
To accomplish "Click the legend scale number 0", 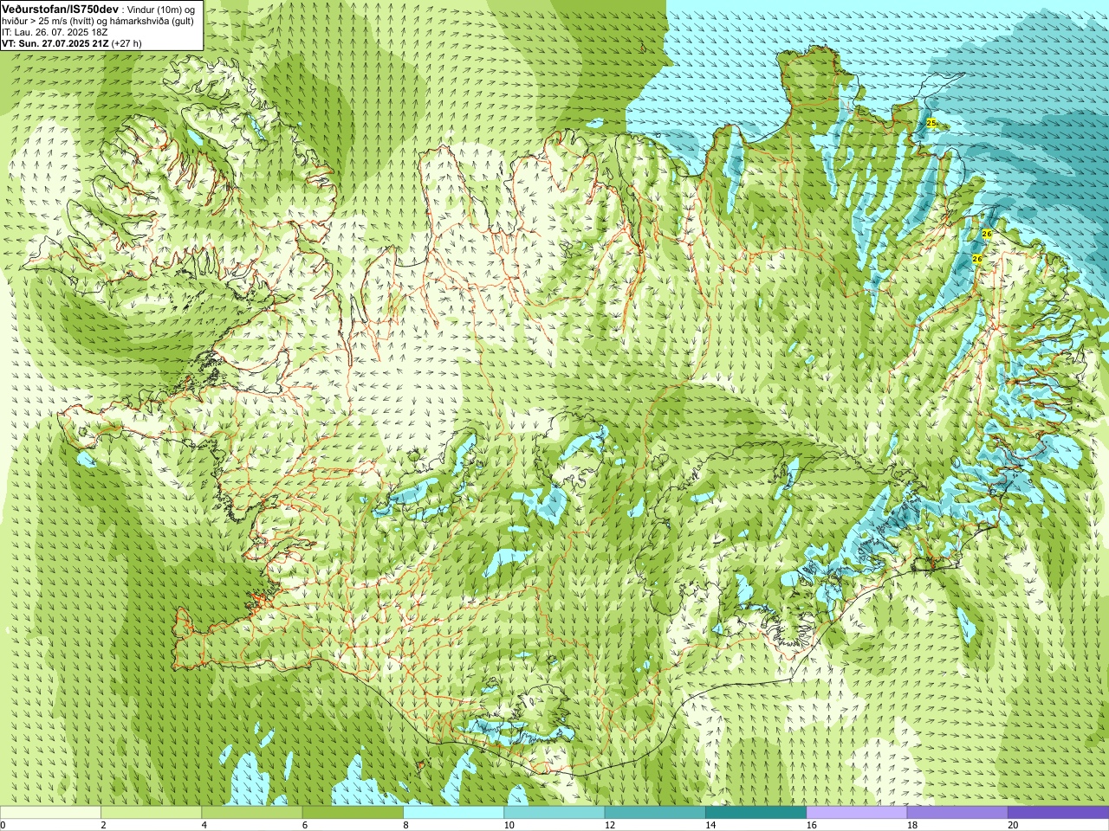I will (3, 825).
